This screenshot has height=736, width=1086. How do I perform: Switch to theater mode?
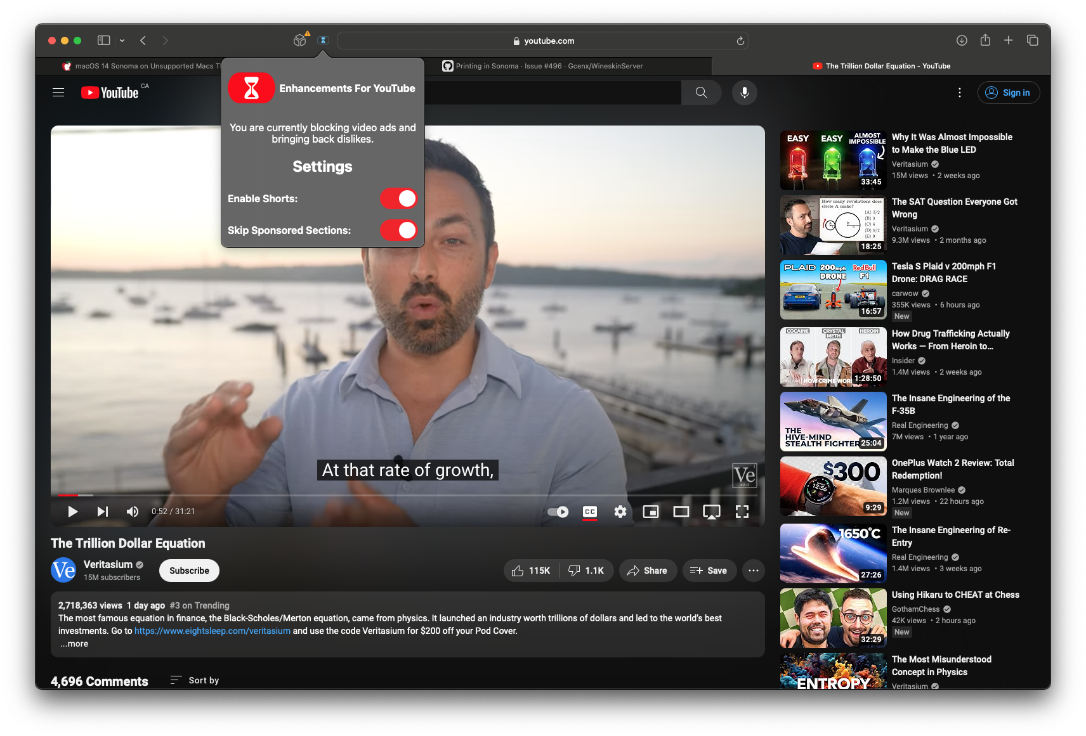tap(681, 512)
